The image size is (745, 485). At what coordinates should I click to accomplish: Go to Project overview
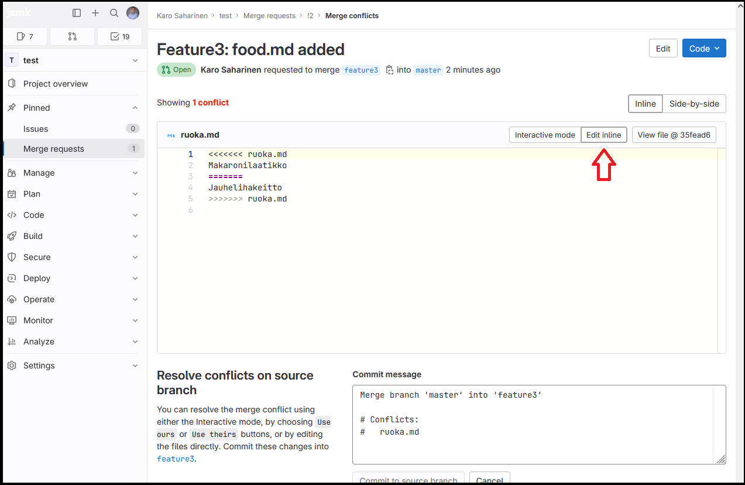56,84
